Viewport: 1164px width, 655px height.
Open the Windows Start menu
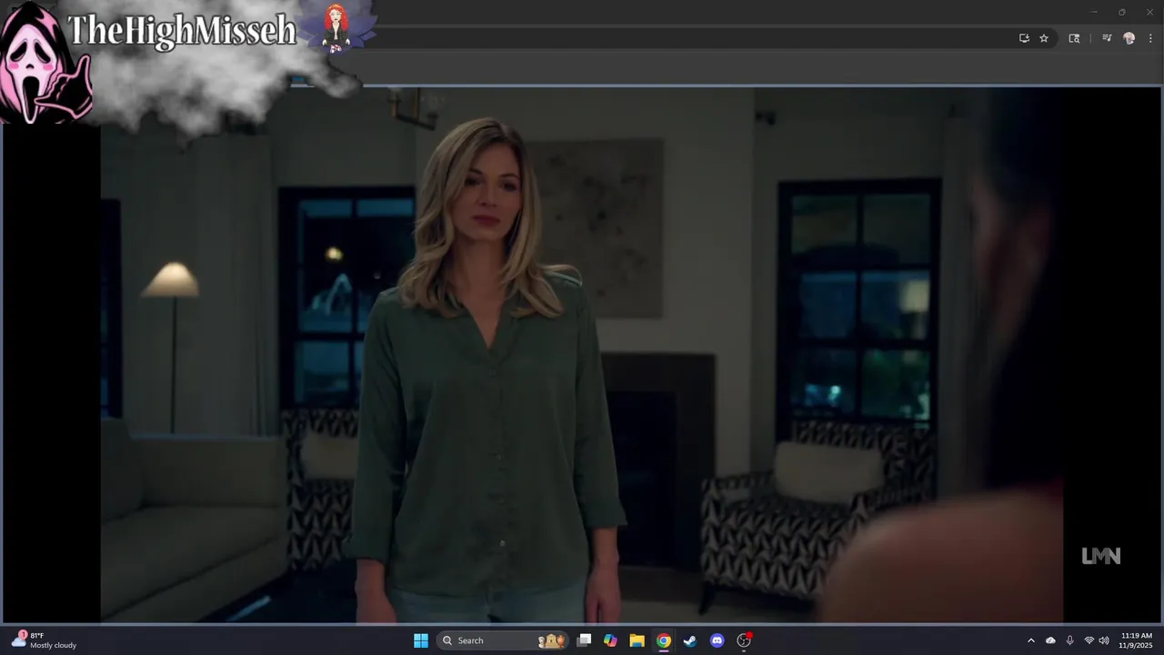421,640
